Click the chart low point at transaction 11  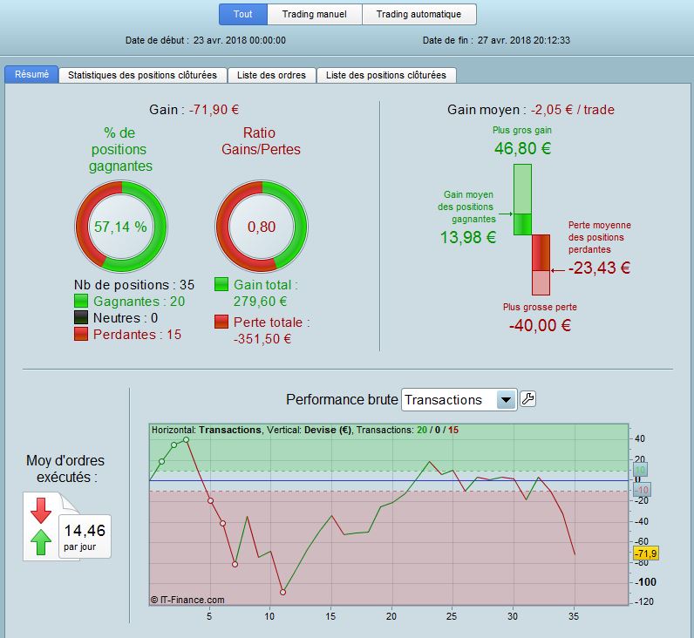click(282, 592)
